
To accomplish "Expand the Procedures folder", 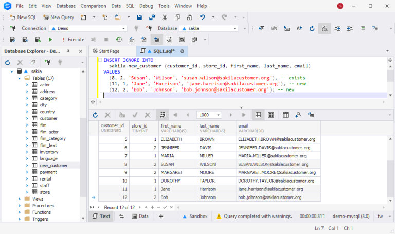I will tap(20, 206).
